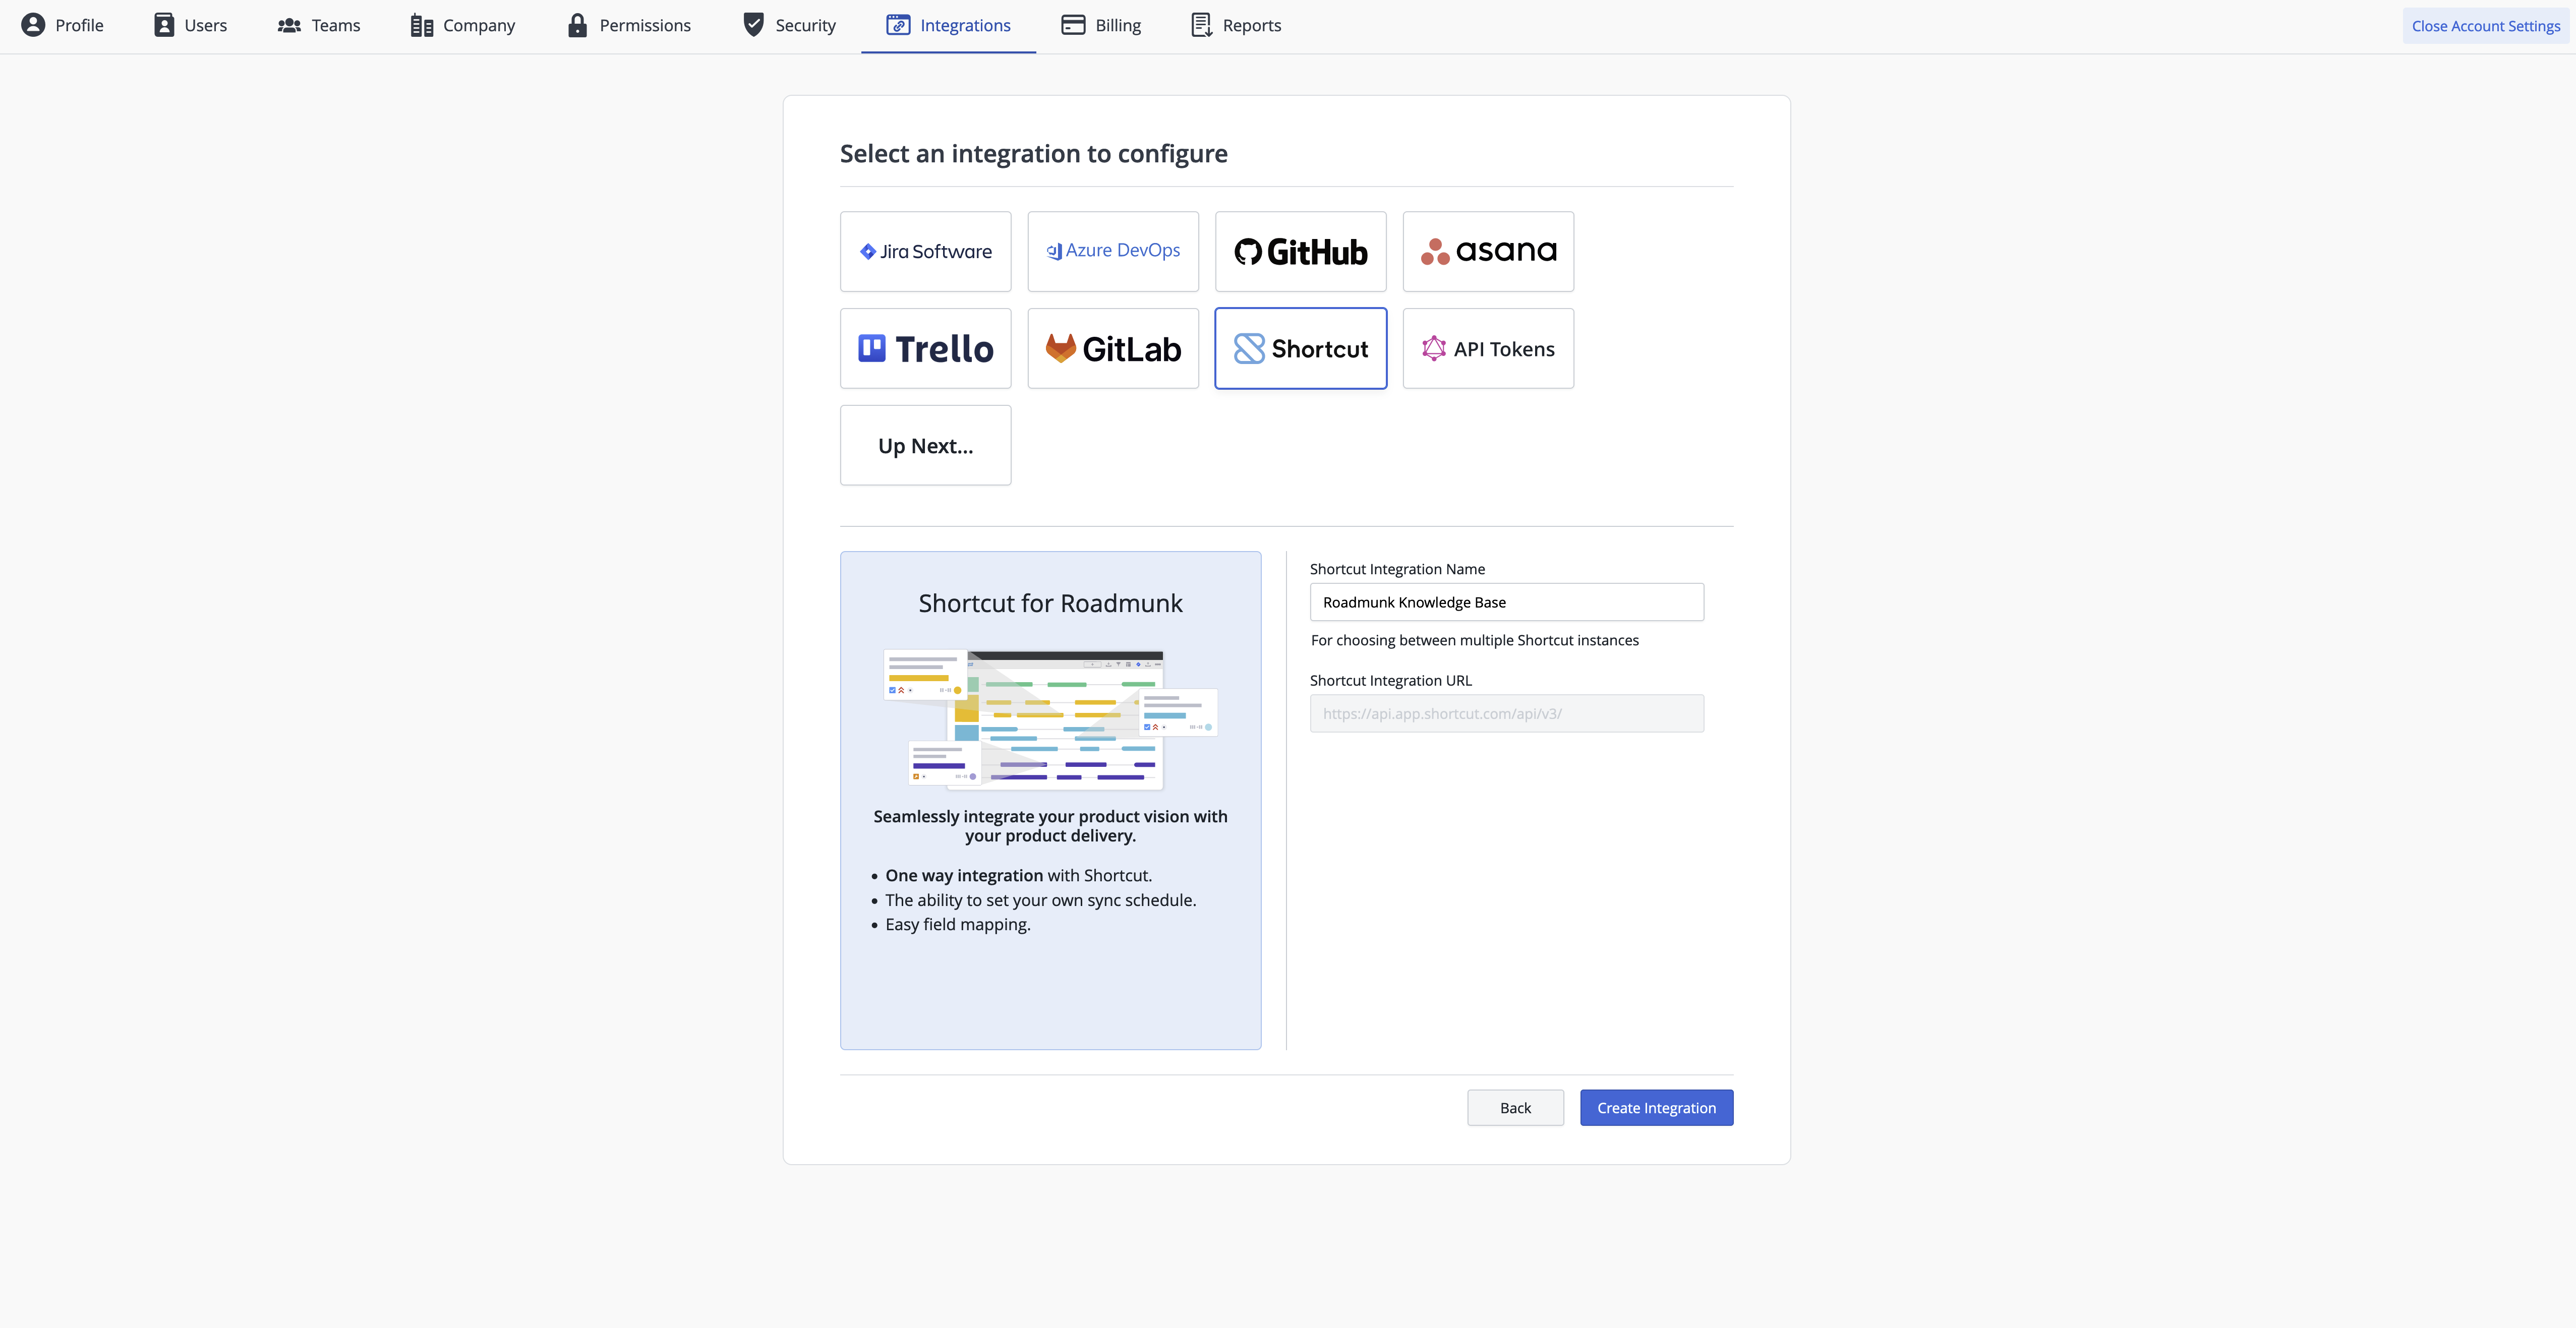2576x1328 pixels.
Task: Open the API Tokens tile
Action: 1488,348
